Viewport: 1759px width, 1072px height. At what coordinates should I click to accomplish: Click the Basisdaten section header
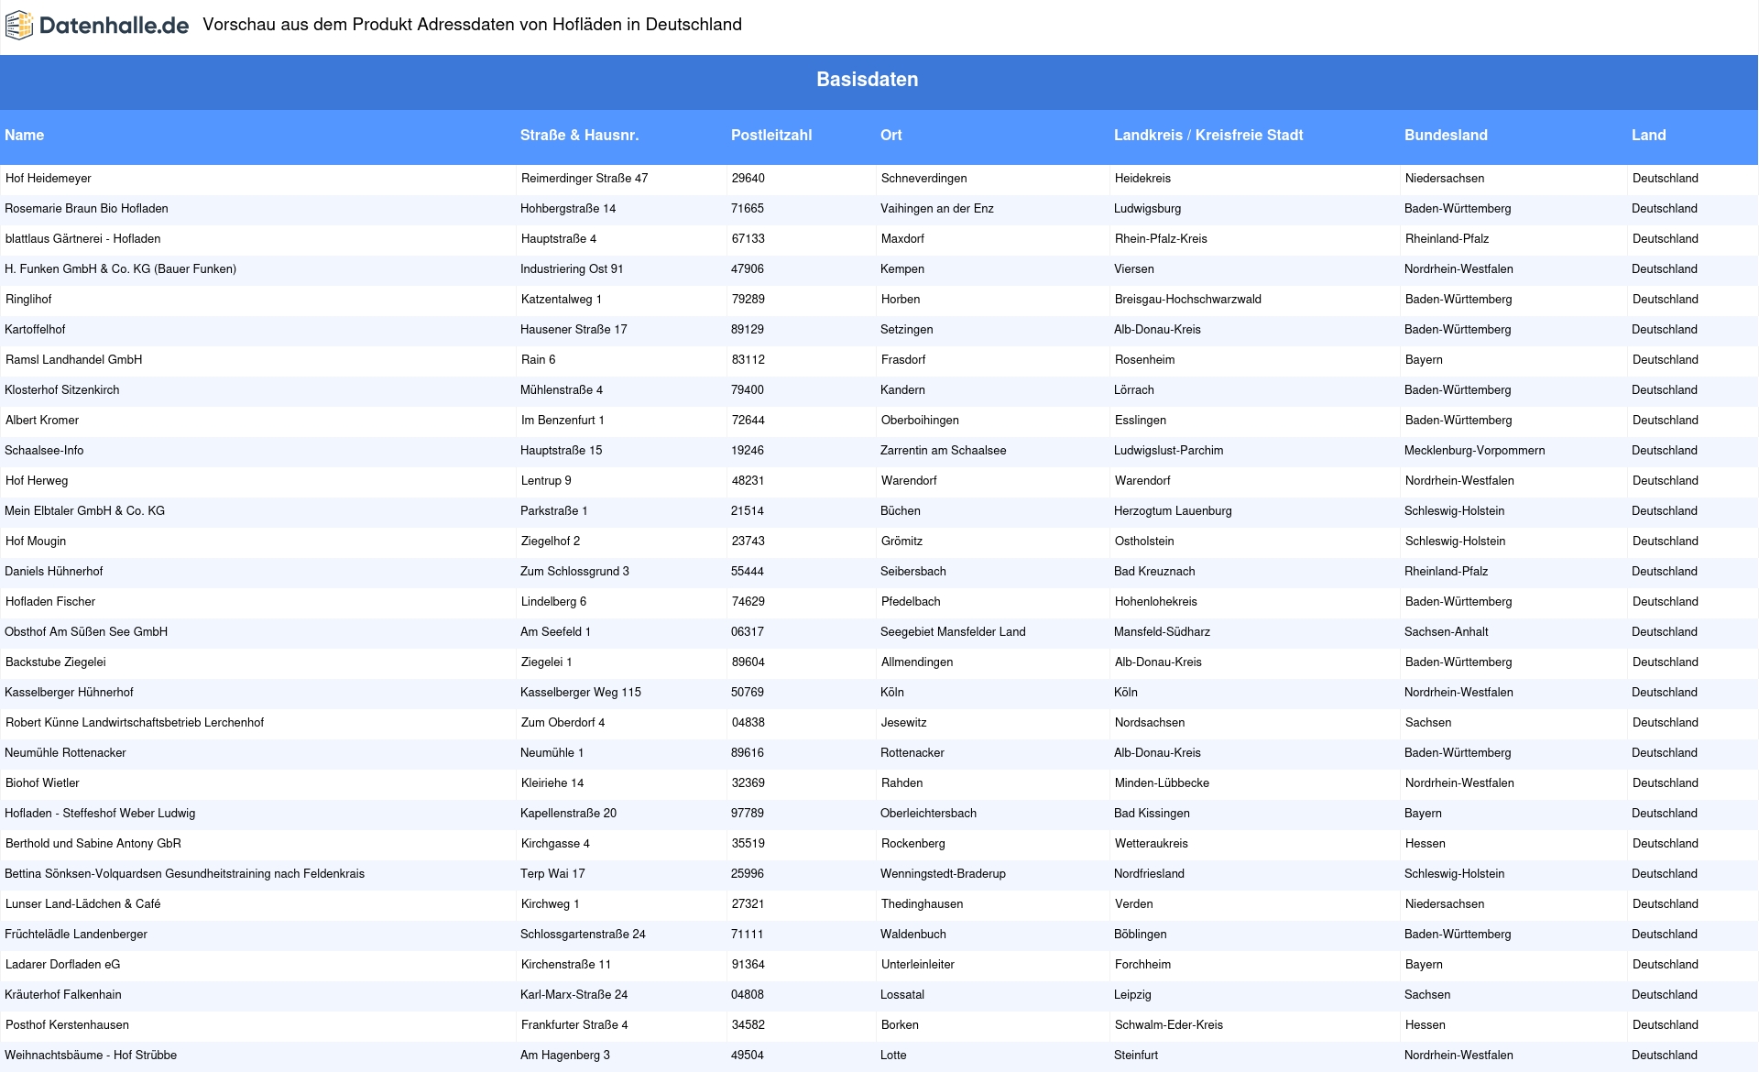[867, 80]
